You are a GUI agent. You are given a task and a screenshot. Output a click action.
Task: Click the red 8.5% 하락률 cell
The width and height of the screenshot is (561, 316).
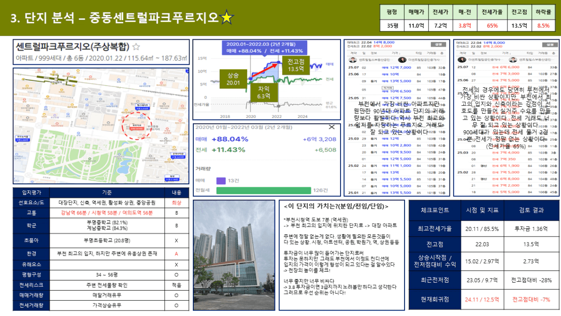coord(543,26)
